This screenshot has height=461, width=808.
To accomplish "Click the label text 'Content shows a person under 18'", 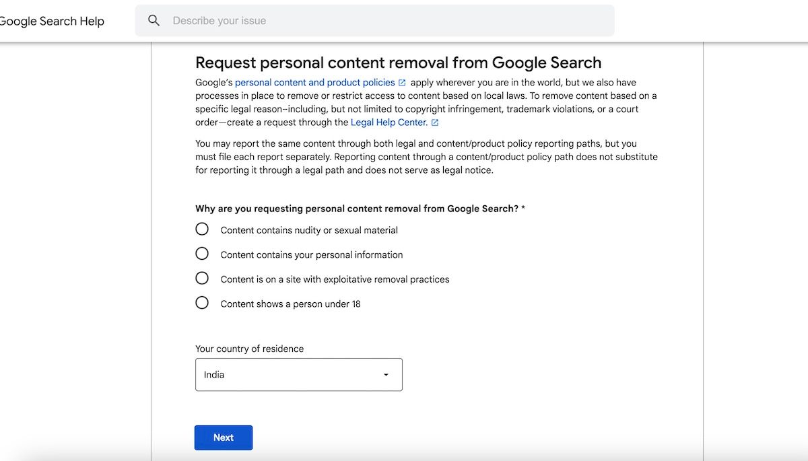I will [290, 304].
